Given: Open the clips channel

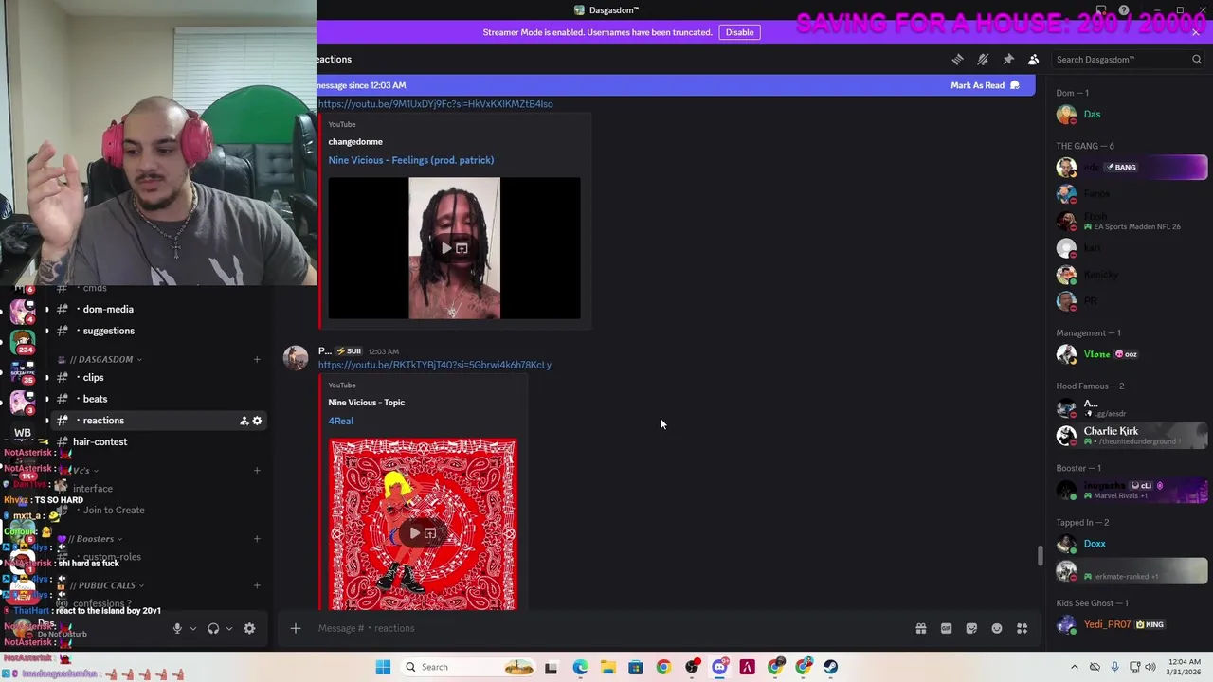Looking at the screenshot, I should coord(93,378).
